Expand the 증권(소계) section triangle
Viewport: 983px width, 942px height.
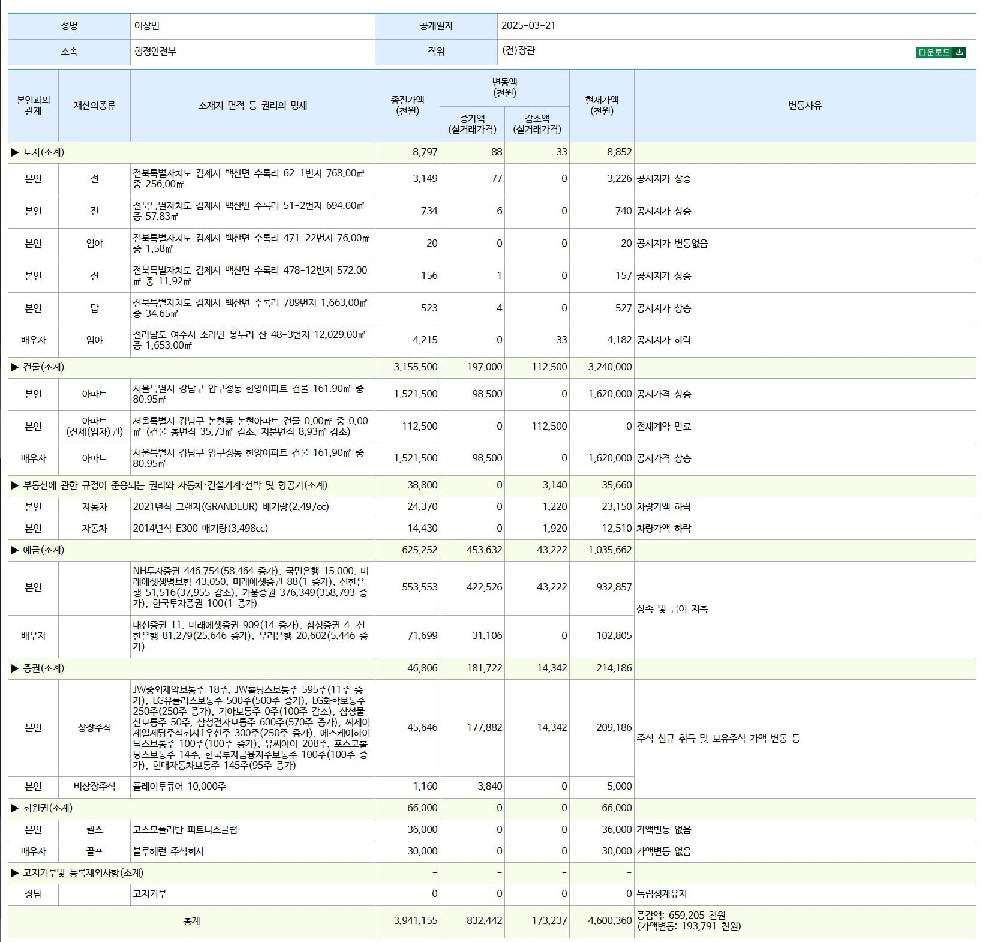tap(15, 668)
